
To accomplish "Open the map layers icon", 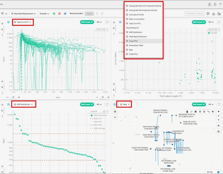I will (x=115, y=111).
